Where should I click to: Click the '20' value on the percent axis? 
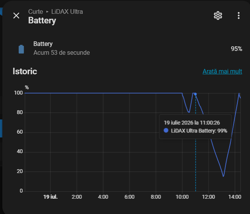[20, 172]
